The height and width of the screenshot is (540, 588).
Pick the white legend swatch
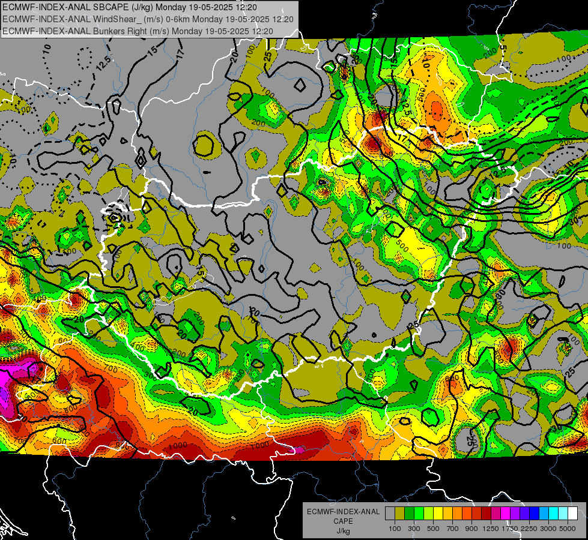pyautogui.click(x=572, y=514)
